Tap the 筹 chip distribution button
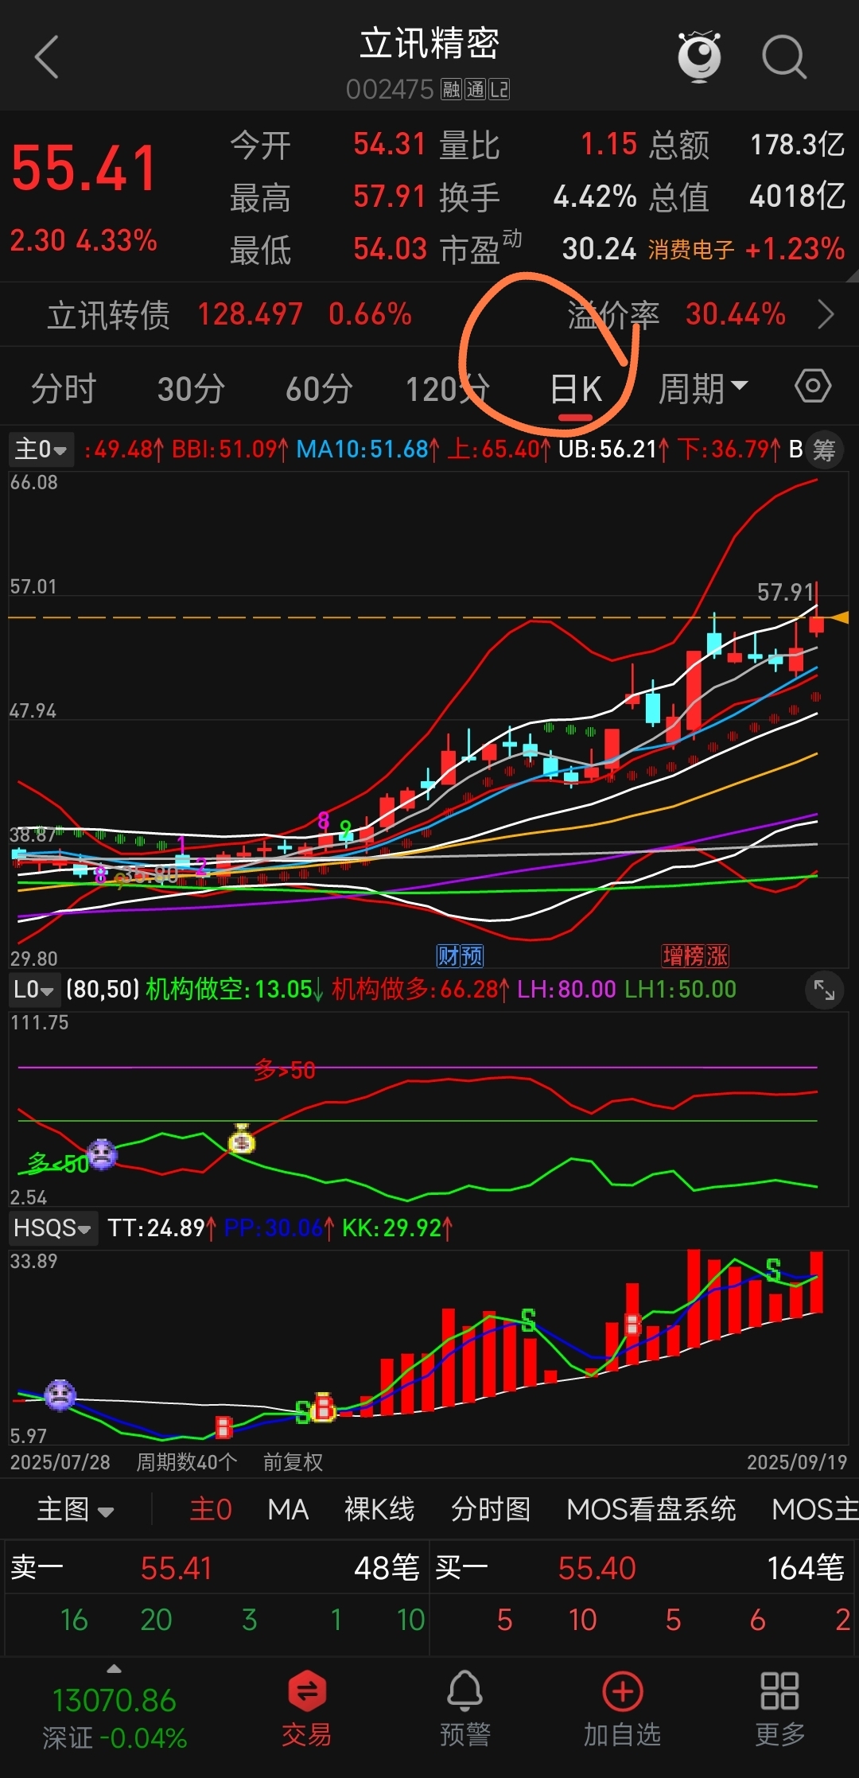Screen dimensions: 859x1778 click(824, 450)
